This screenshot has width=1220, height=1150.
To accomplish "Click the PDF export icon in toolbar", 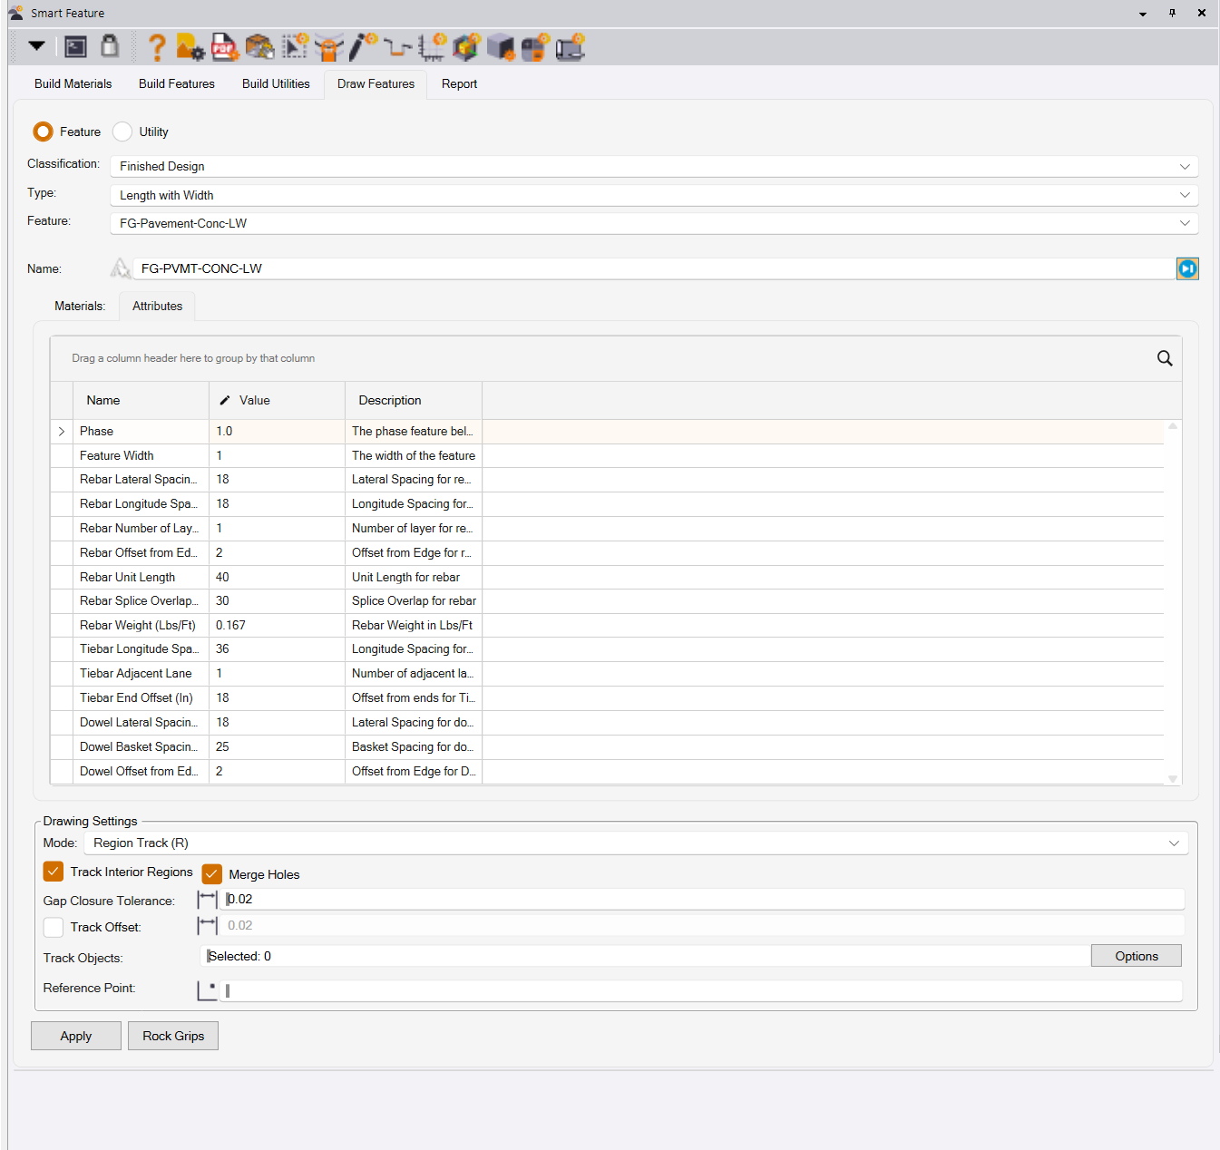I will point(224,47).
